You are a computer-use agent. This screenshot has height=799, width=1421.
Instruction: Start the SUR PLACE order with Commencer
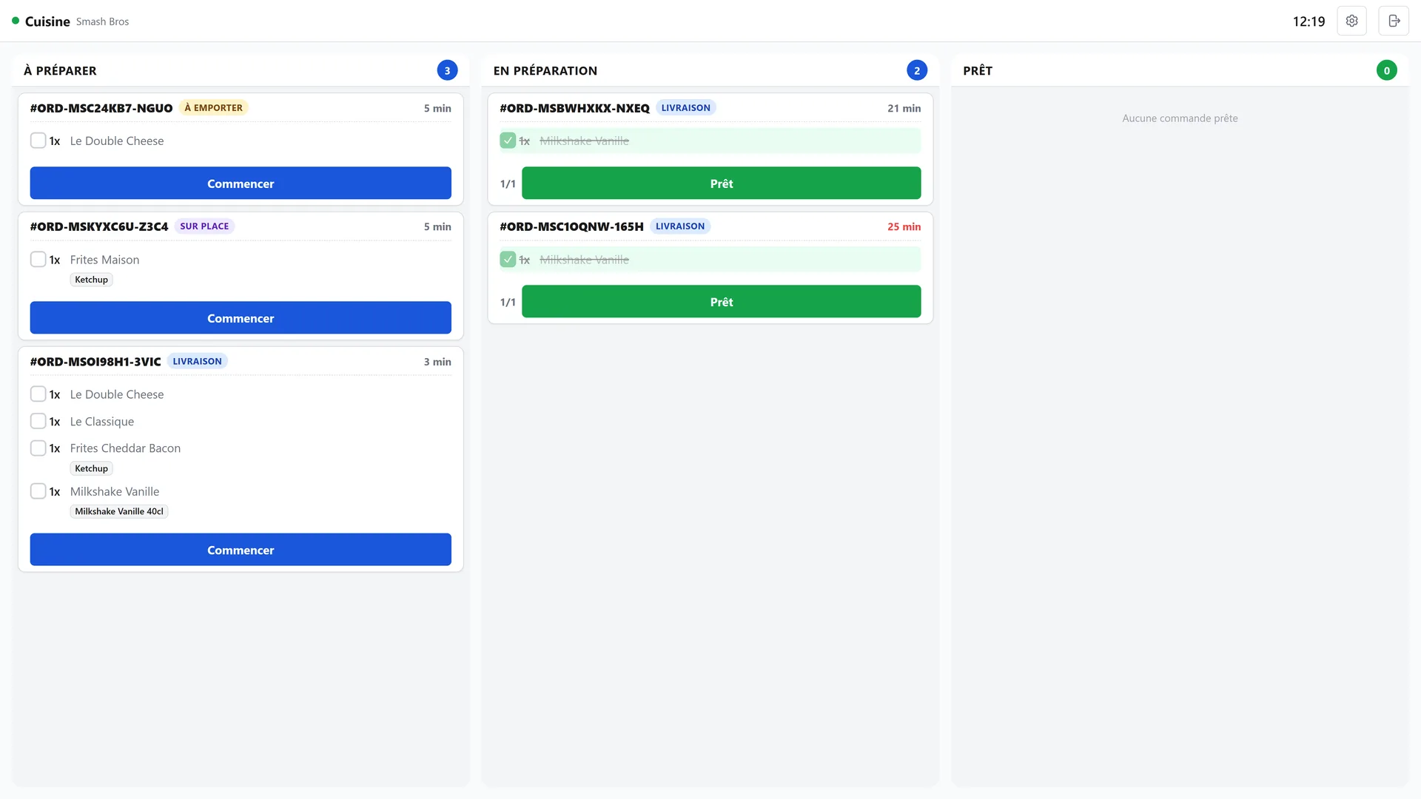(x=241, y=317)
